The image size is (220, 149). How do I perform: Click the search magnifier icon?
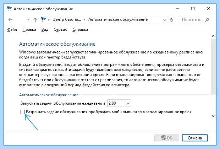tap(207, 20)
